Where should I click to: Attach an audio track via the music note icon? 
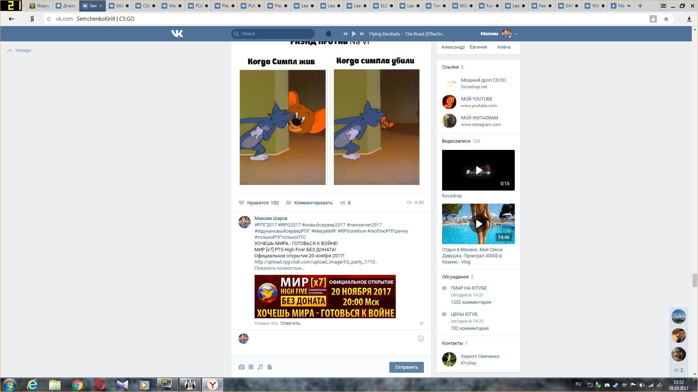pyautogui.click(x=260, y=367)
